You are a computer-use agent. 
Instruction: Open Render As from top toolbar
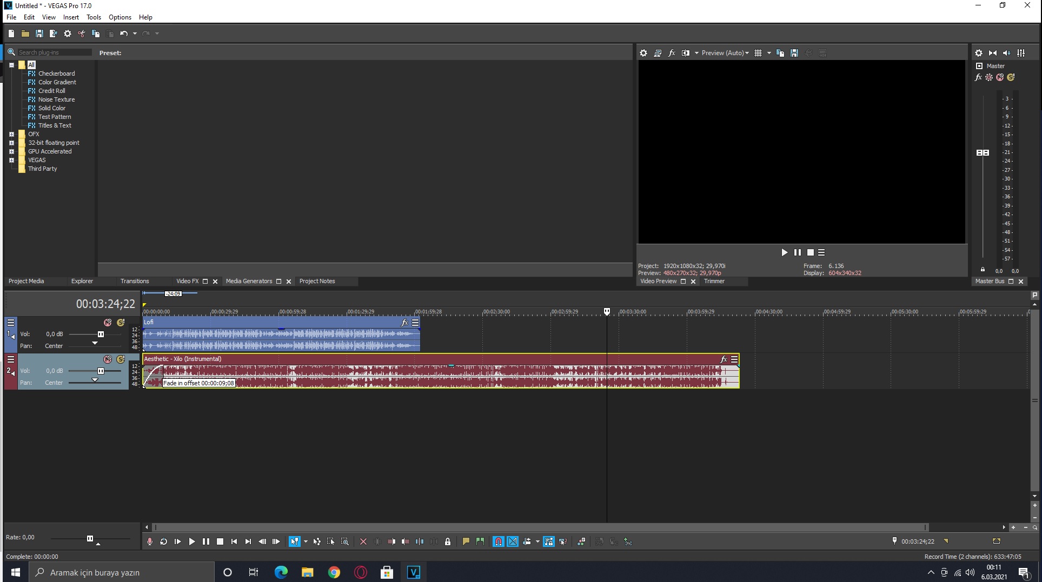pyautogui.click(x=53, y=34)
